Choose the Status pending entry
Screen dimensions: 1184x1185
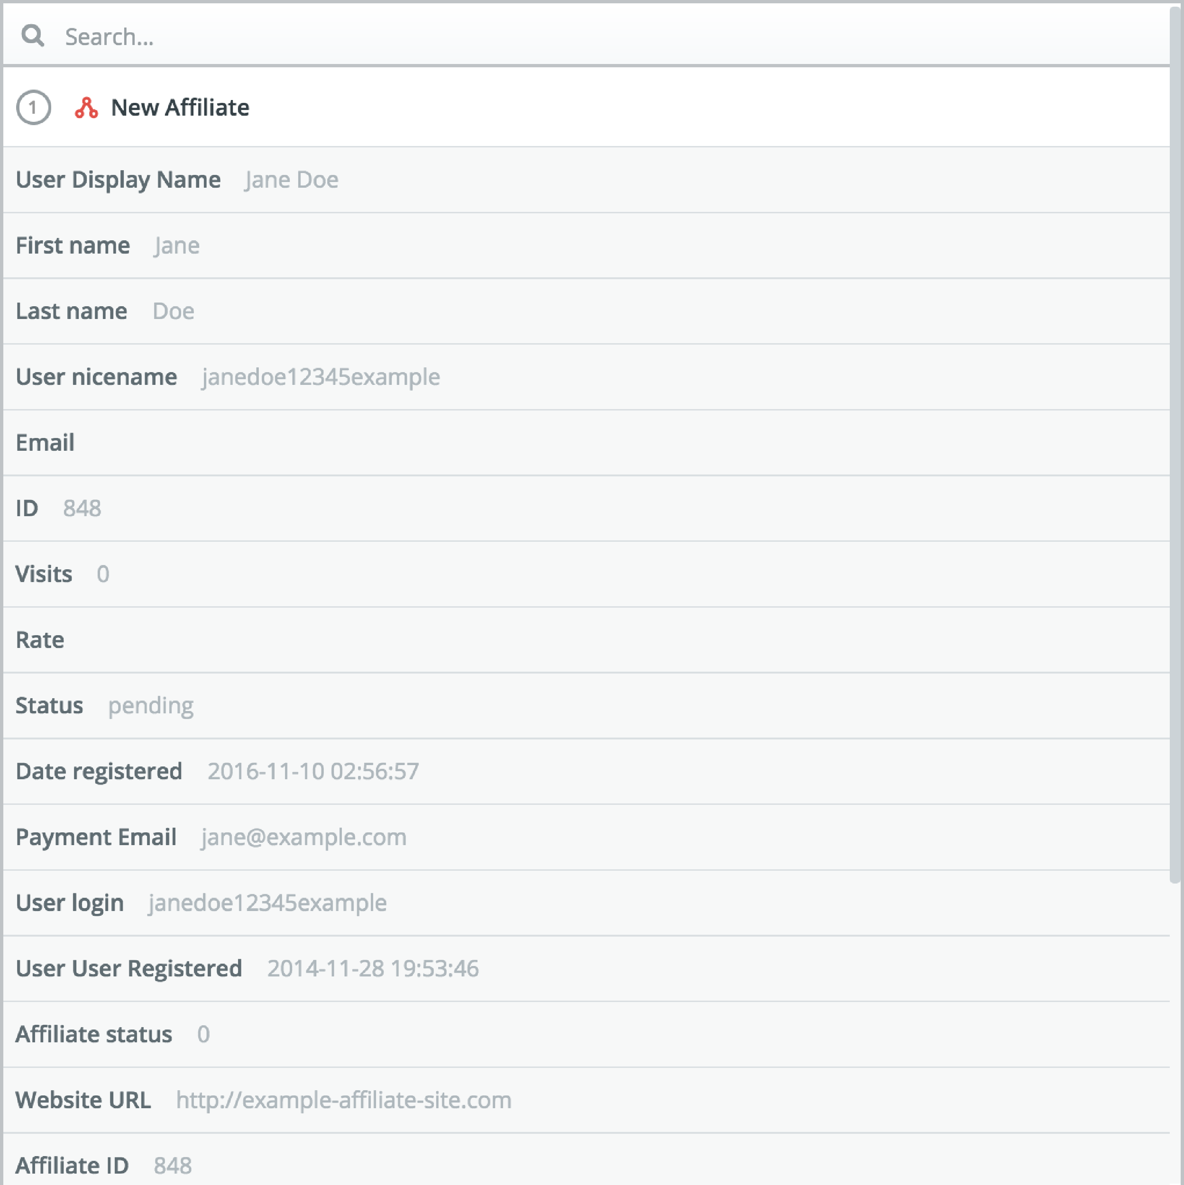click(x=586, y=705)
